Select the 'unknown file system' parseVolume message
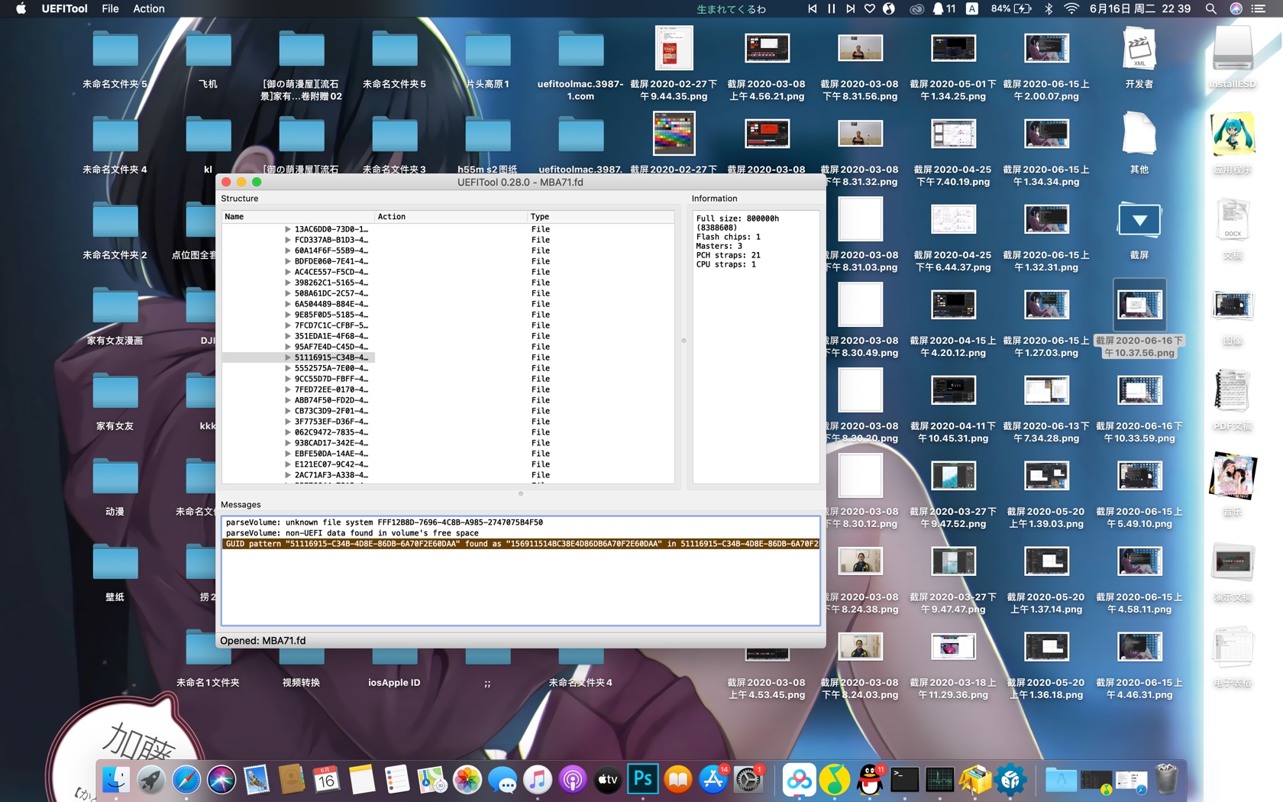The image size is (1283, 802). (521, 522)
